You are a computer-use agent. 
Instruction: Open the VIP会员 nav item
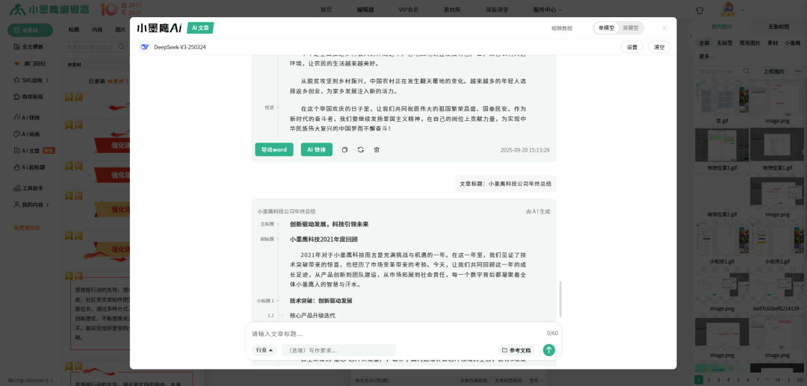(x=408, y=10)
